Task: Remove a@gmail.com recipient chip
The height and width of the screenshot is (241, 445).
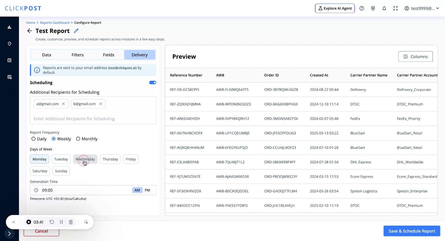Action: [63, 104]
